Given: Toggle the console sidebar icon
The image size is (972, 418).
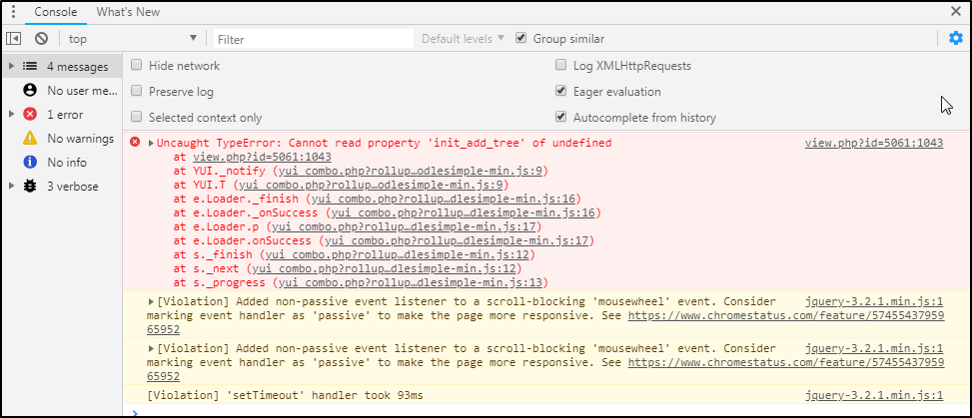Looking at the screenshot, I should 14,39.
